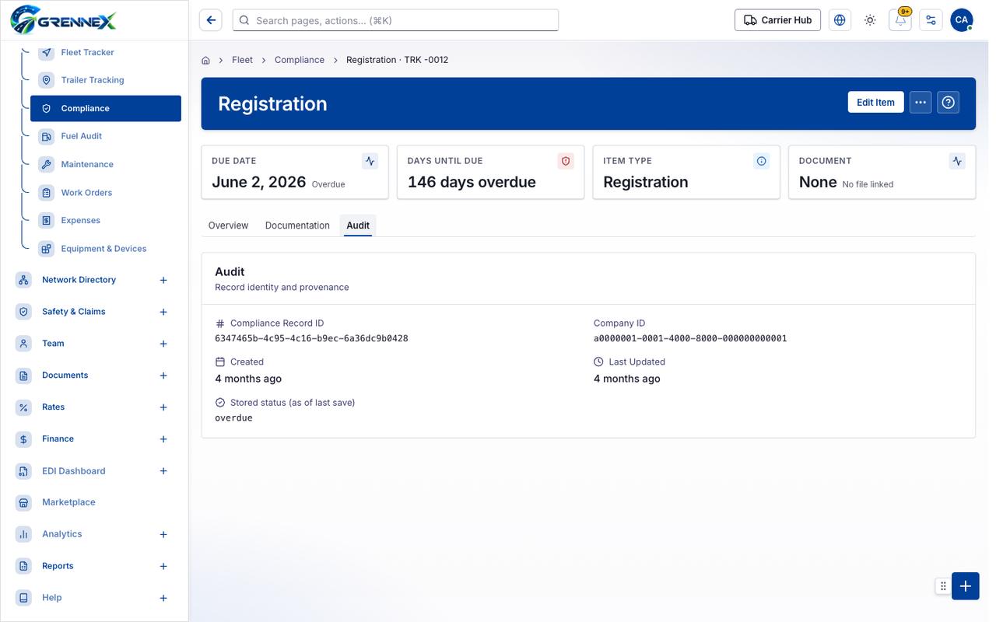The height and width of the screenshot is (622, 996).
Task: Open the notifications bell
Action: pyautogui.click(x=900, y=20)
